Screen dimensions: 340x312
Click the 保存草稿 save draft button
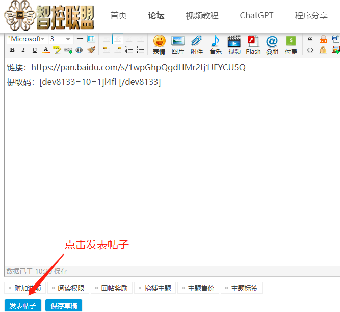pos(64,305)
